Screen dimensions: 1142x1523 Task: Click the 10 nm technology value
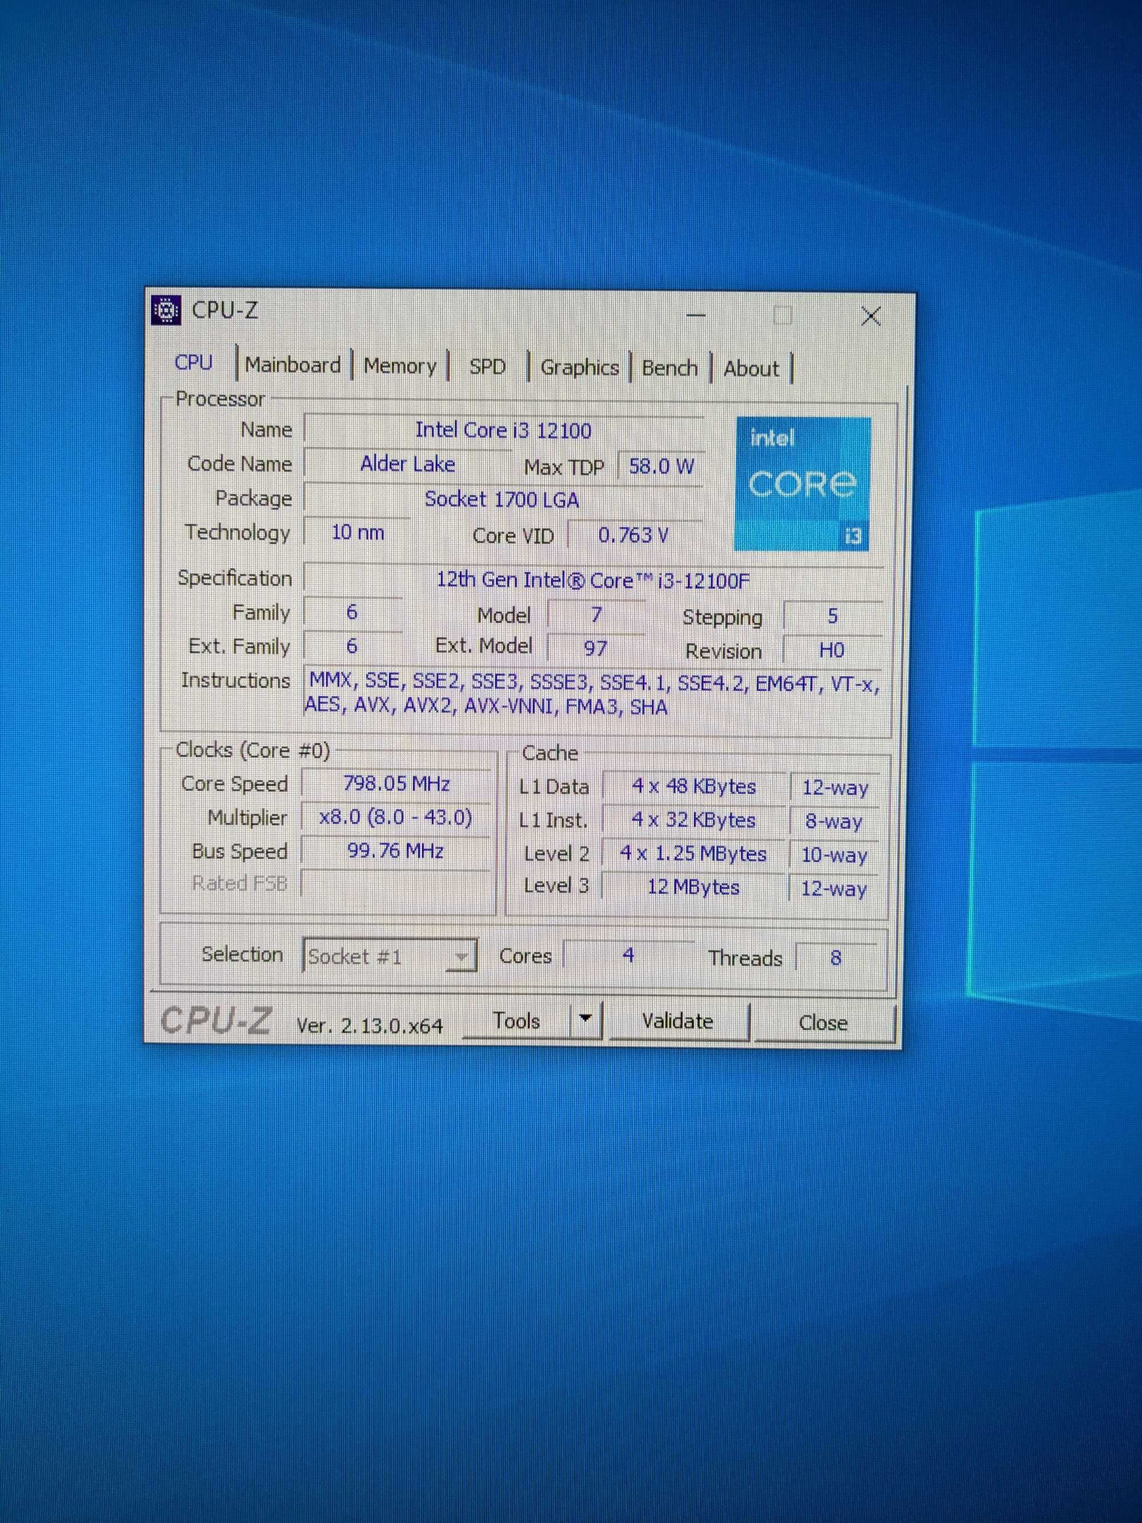pos(357,532)
